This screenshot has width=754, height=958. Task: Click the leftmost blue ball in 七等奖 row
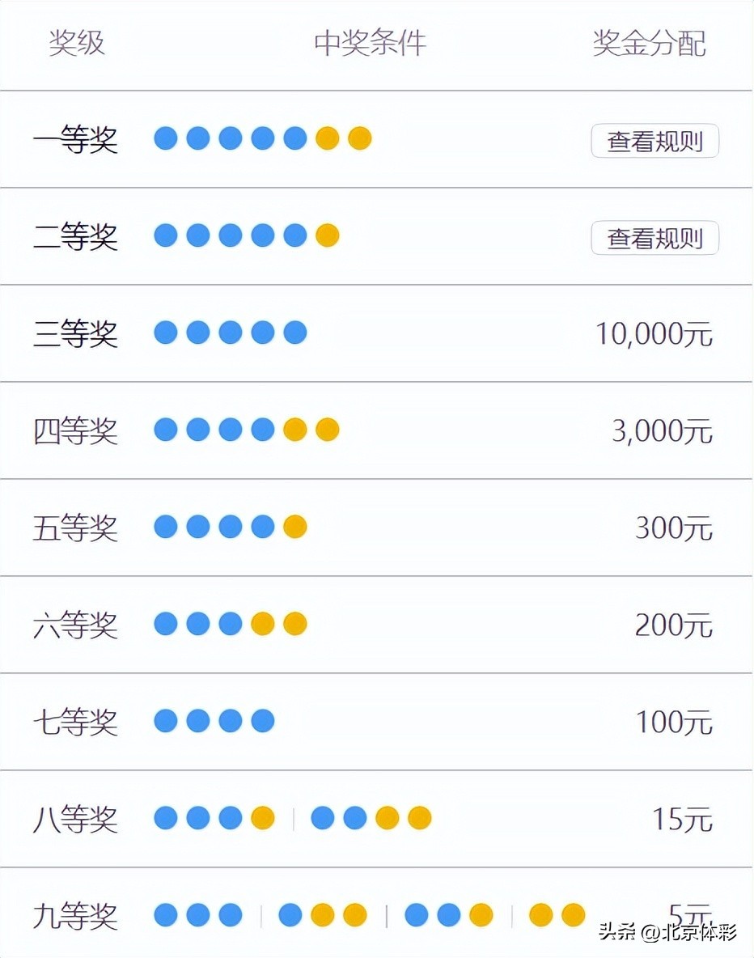[x=166, y=721]
